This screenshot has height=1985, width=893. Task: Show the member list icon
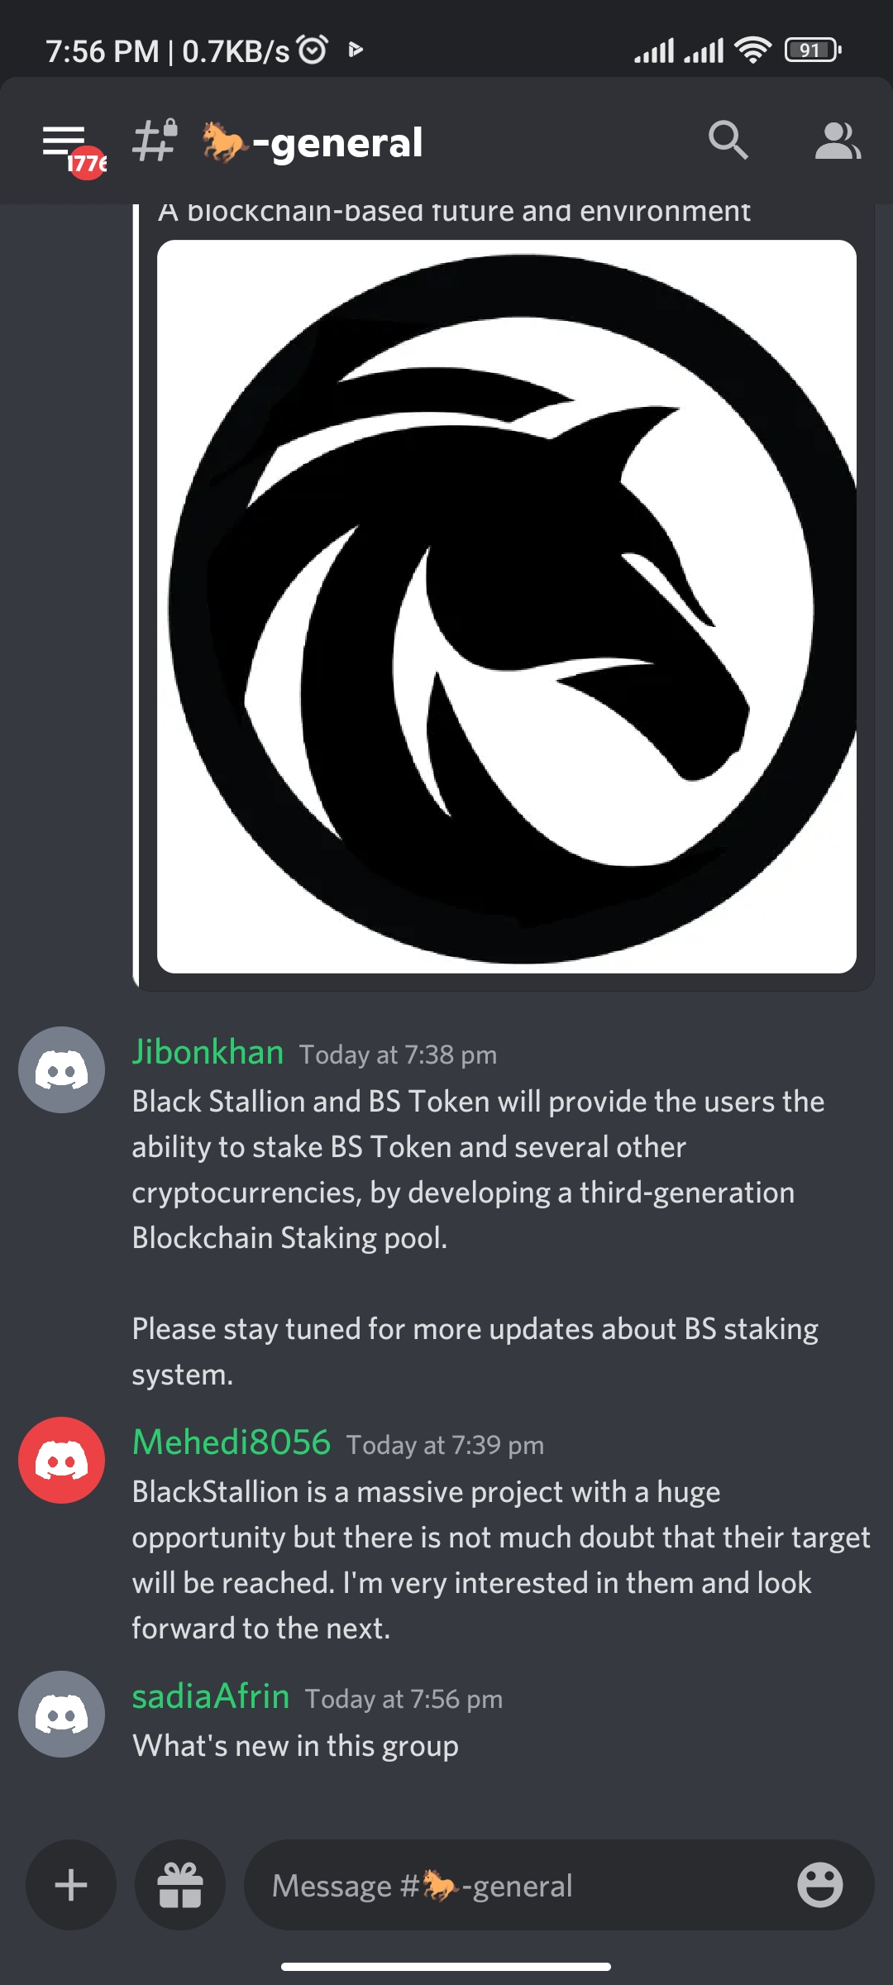[838, 141]
